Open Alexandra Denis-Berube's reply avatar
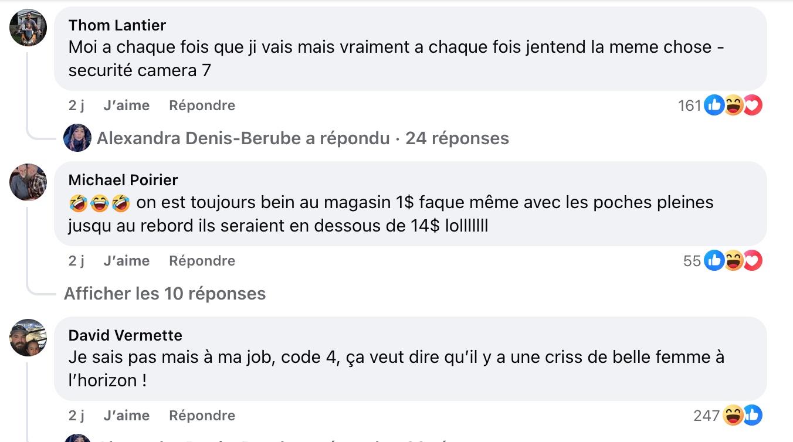 (x=77, y=138)
